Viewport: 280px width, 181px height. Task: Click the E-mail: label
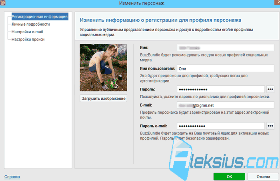point(146,105)
